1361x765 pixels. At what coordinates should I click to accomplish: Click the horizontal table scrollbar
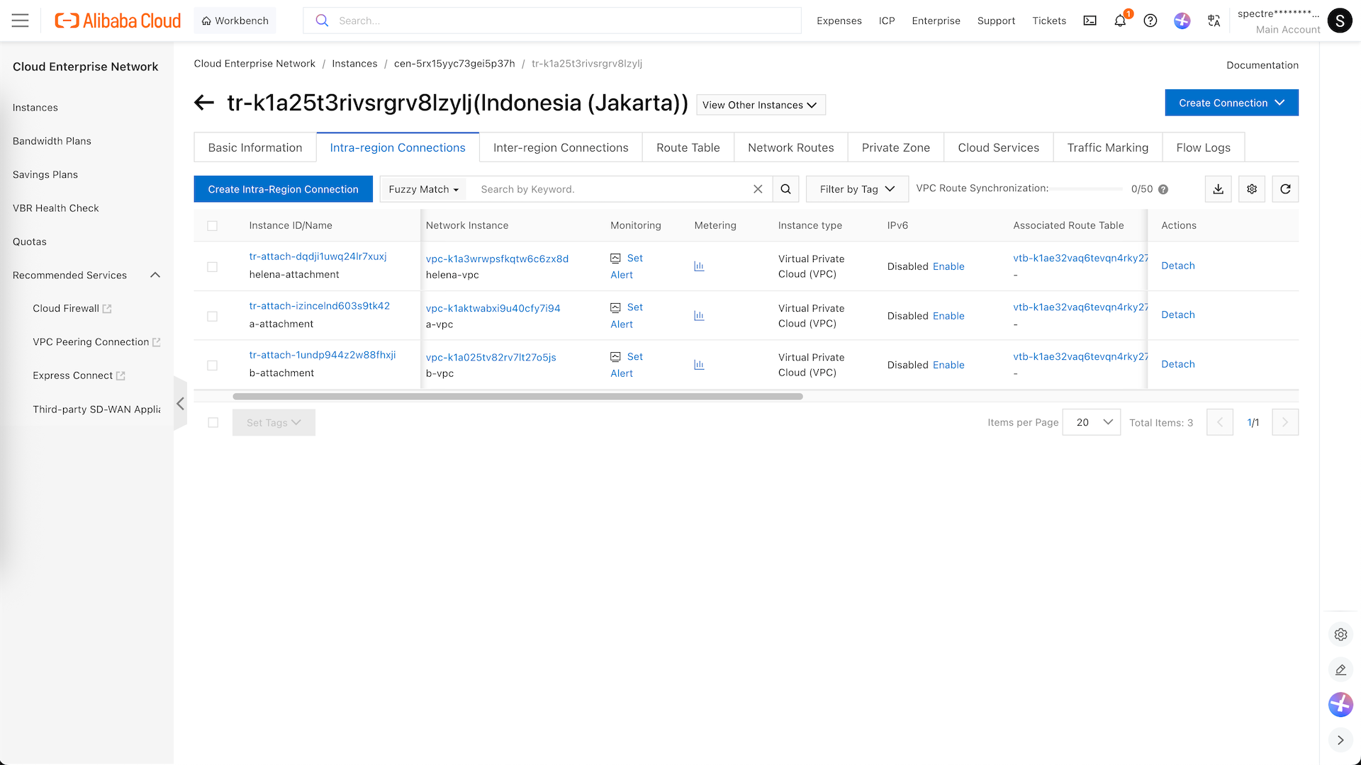click(517, 397)
